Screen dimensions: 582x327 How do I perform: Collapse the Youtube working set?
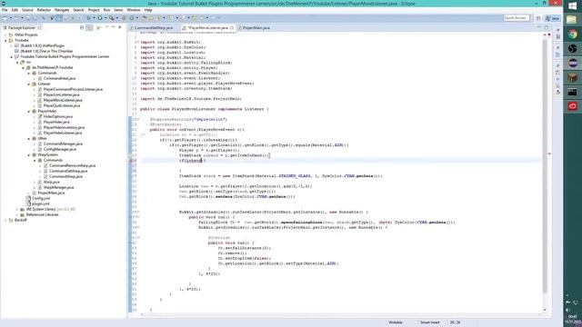coord(5,40)
